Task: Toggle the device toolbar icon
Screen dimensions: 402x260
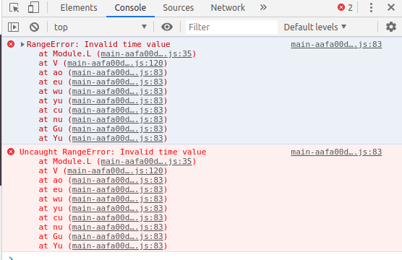Action: coord(33,7)
